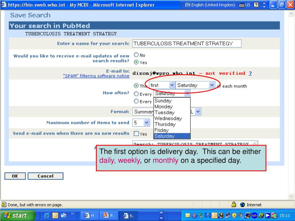Viewport: 295px width, 221px height.
Task: Click the Show Desktop quick launch icon
Action: click(64, 215)
